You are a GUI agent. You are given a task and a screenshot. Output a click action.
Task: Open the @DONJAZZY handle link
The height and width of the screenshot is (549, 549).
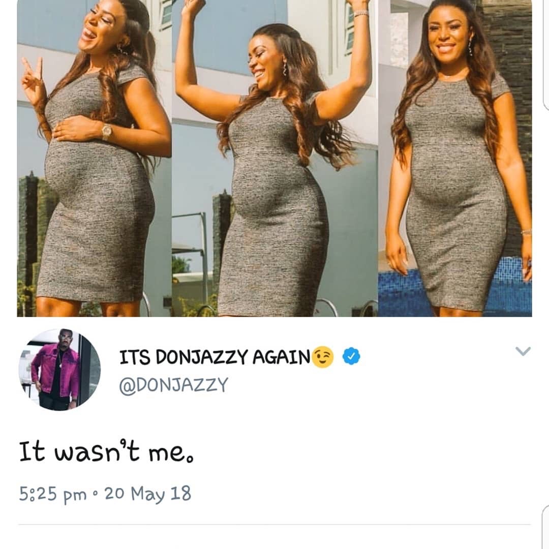click(173, 385)
